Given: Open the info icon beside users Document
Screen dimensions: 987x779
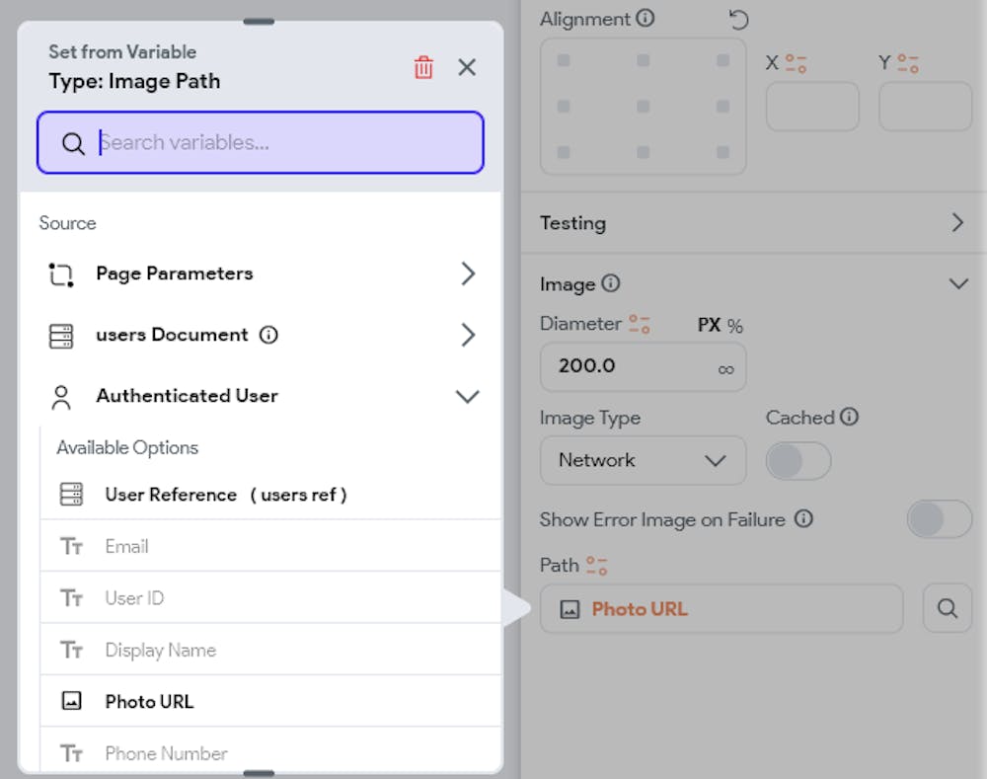Looking at the screenshot, I should pyautogui.click(x=268, y=335).
